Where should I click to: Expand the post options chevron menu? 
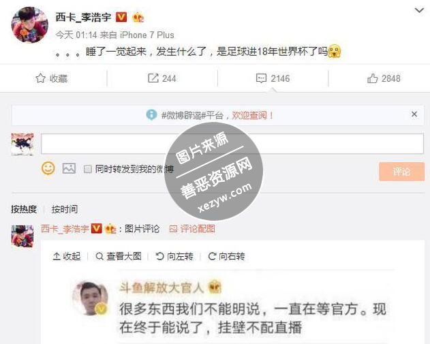419,11
